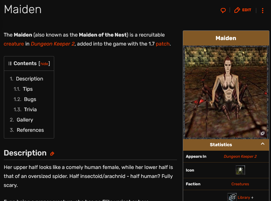Open the three-dot more options menu
Screen dimensions: 271x201
pyautogui.click(x=263, y=11)
